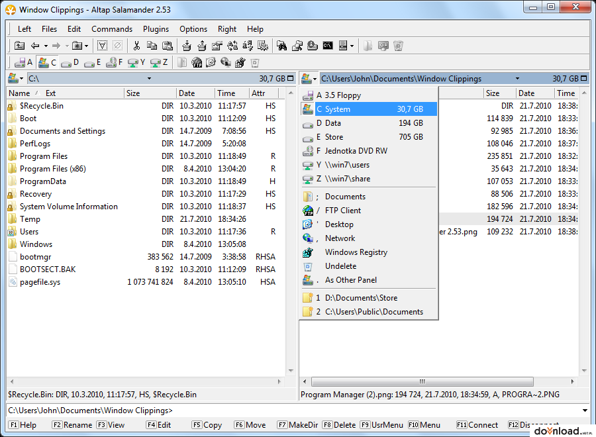
Task: Click the right panel horizontal scrollbar thumb
Action: 422,381
